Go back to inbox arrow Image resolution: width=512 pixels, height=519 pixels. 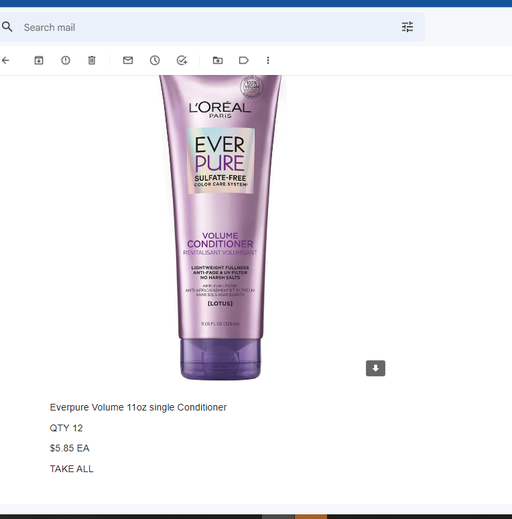5,60
